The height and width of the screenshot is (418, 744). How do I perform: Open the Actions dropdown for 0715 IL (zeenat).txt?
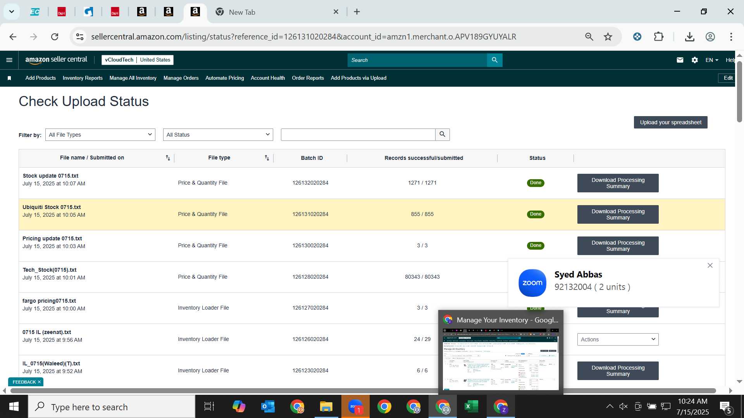point(618,339)
